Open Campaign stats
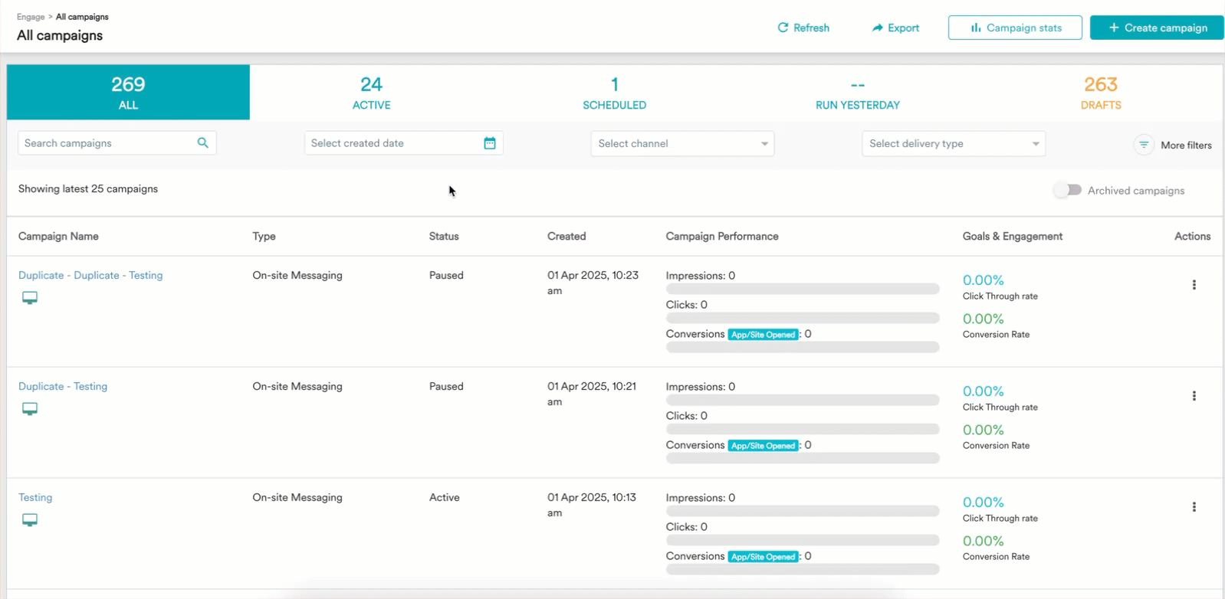 point(1015,28)
